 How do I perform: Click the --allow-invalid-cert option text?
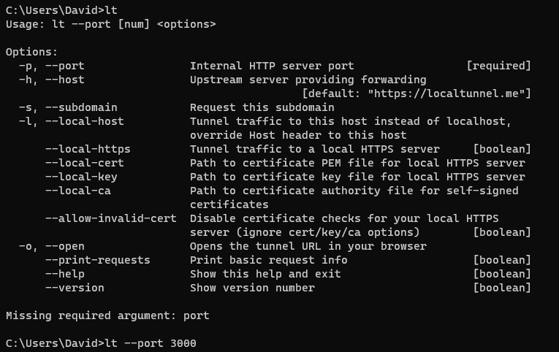114,218
